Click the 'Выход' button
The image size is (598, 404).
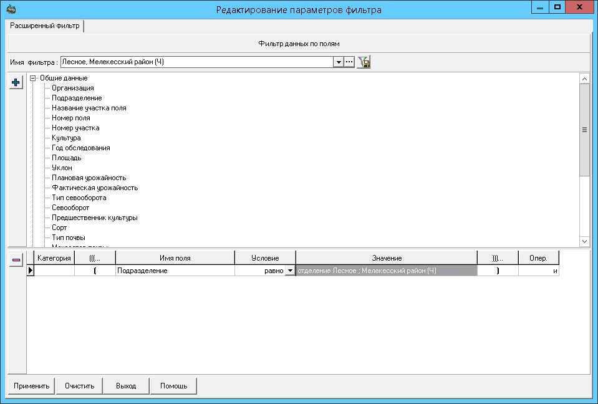[x=126, y=386]
